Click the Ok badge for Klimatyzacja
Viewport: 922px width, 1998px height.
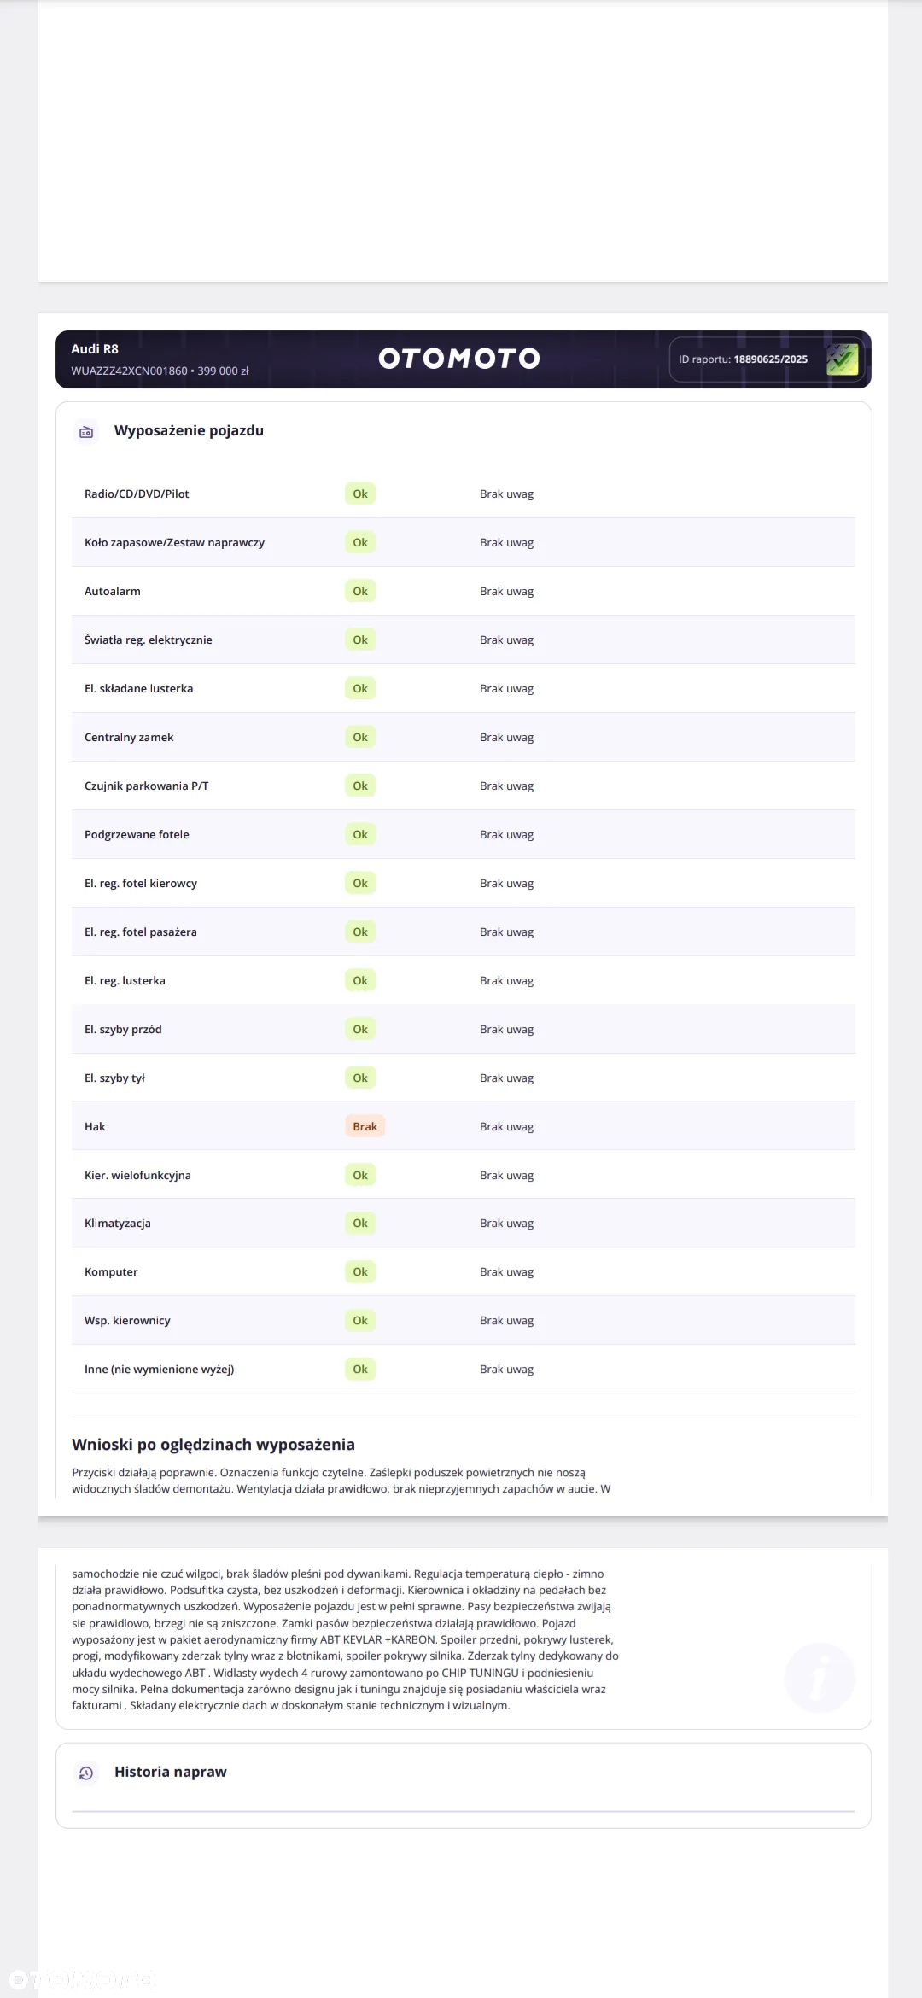(360, 1223)
